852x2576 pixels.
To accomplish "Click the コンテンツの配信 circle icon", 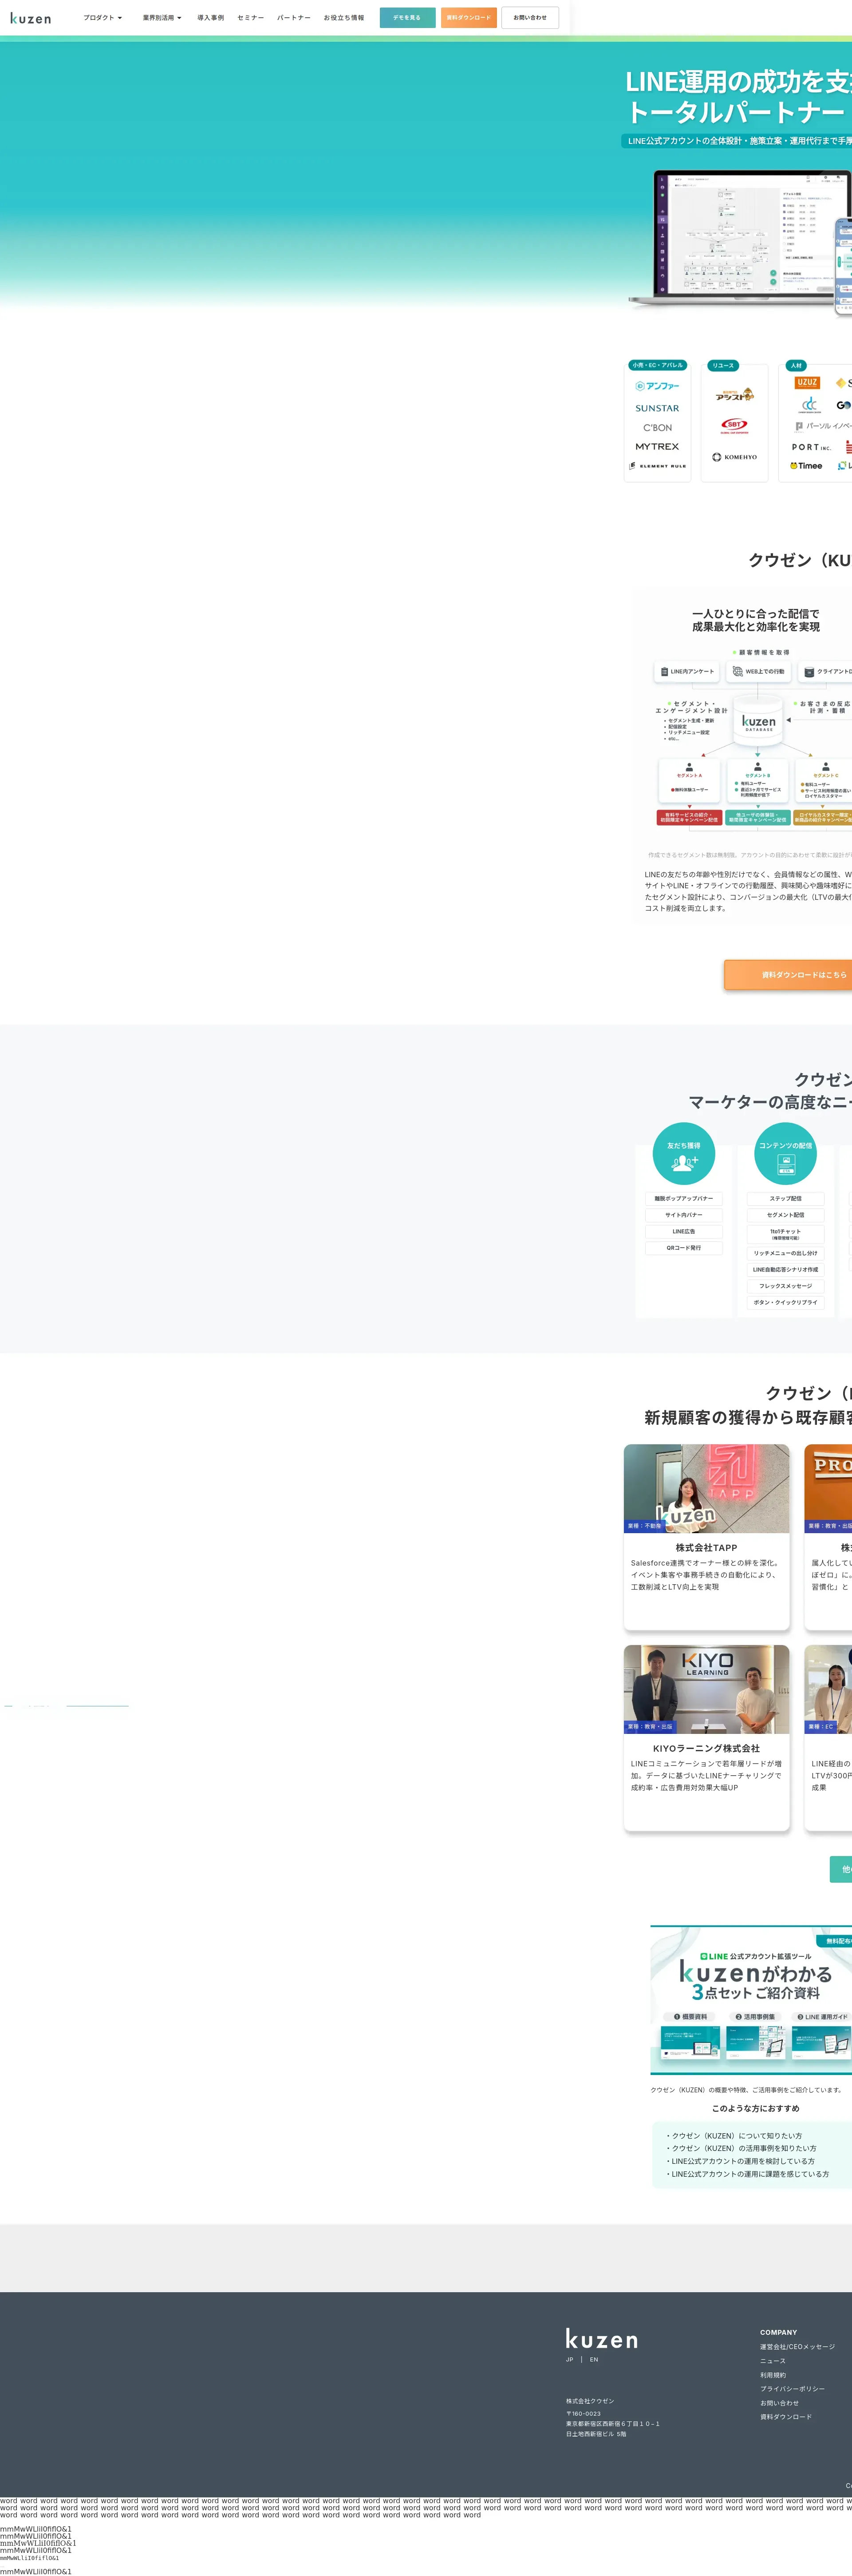I will 785,1154.
